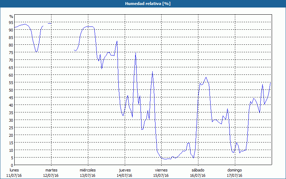The image size is (286, 179).
Task: Click the 11/07/16 date label
Action: (15, 175)
